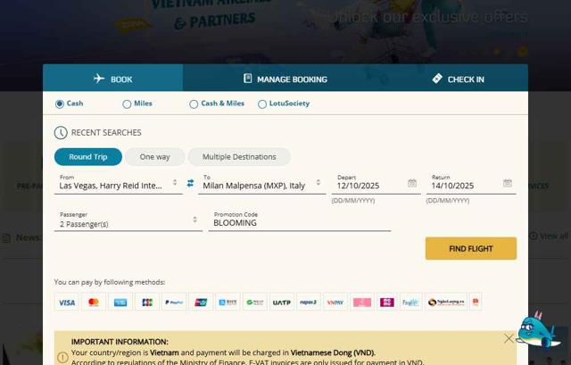
Task: Click the JCB payment icon
Action: tap(147, 302)
